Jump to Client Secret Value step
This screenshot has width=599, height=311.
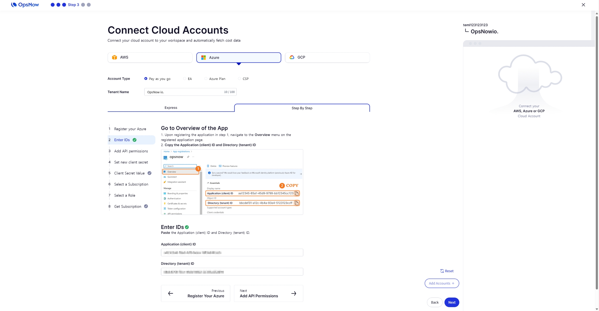pos(129,173)
